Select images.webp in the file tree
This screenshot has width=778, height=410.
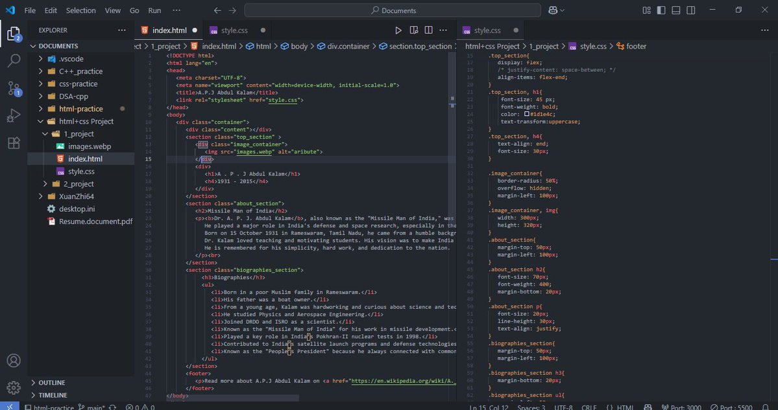click(81, 146)
